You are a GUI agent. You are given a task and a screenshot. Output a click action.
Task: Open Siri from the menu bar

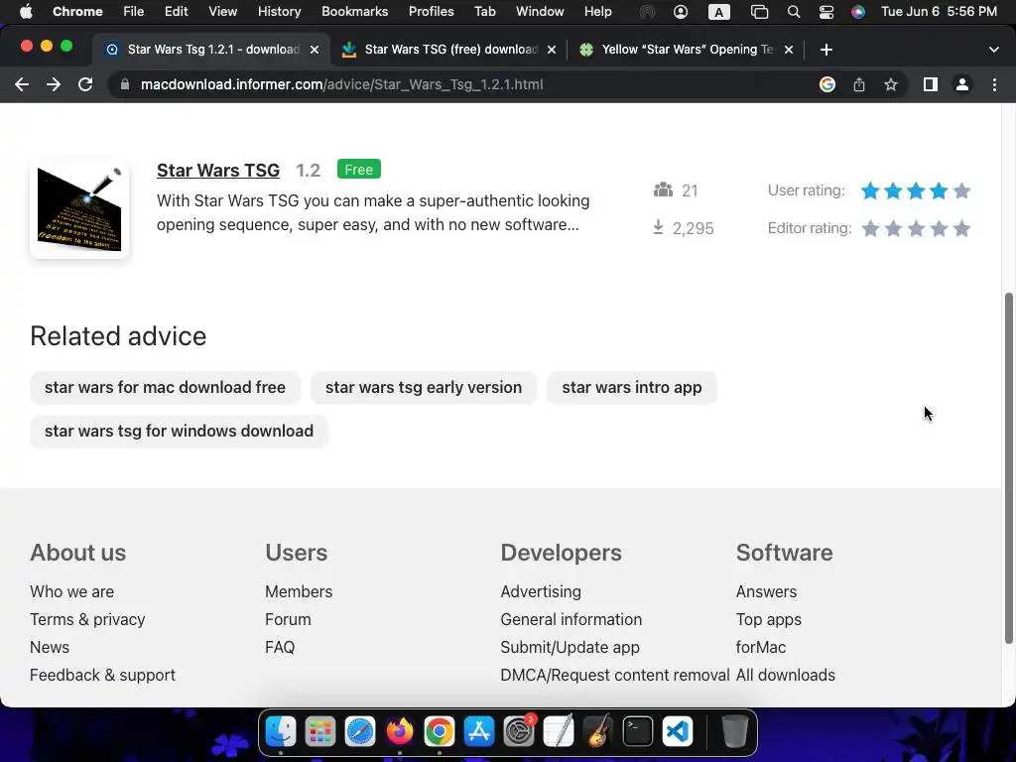click(x=858, y=12)
